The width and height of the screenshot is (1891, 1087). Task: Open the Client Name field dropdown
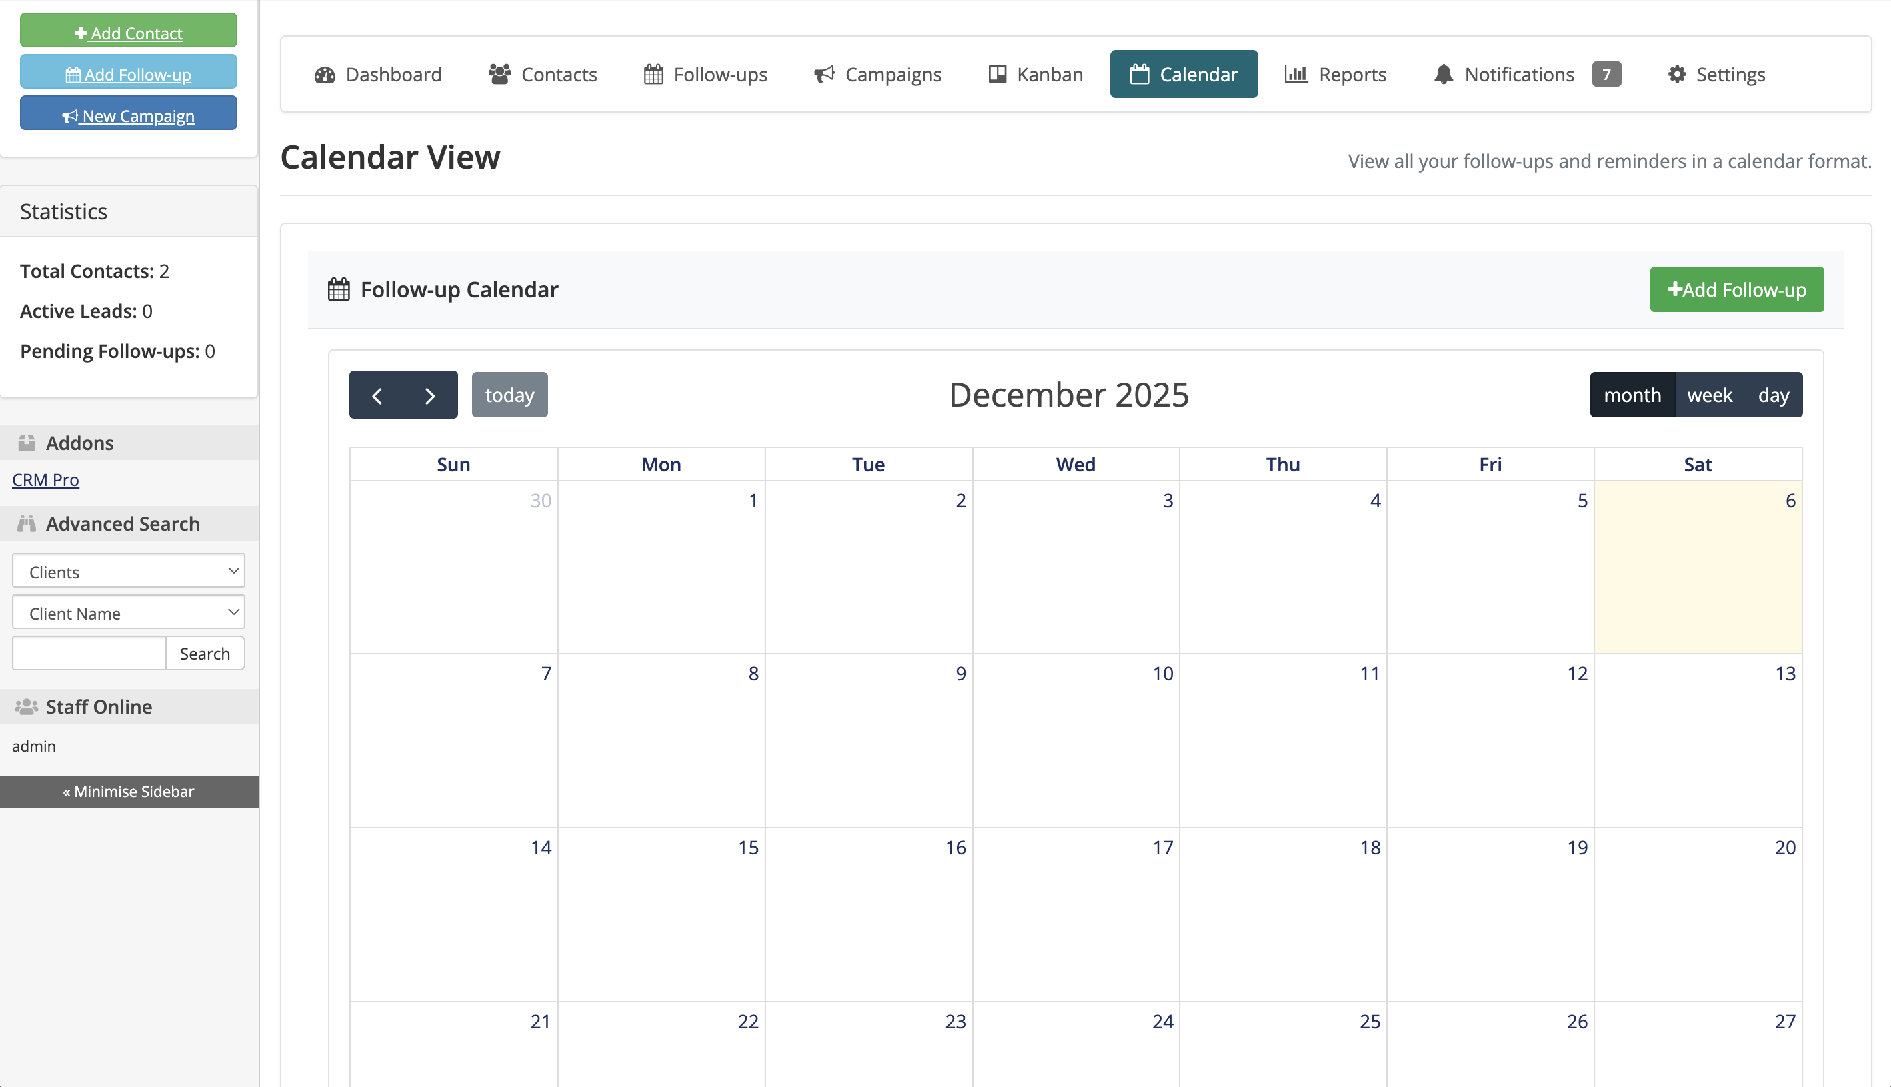pyautogui.click(x=127, y=612)
